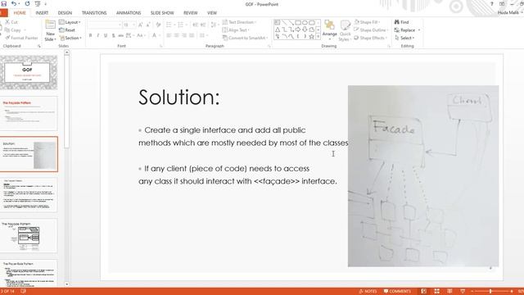Open the Change Case (Aa) dropdown
524x295 pixels.
tap(141, 35)
